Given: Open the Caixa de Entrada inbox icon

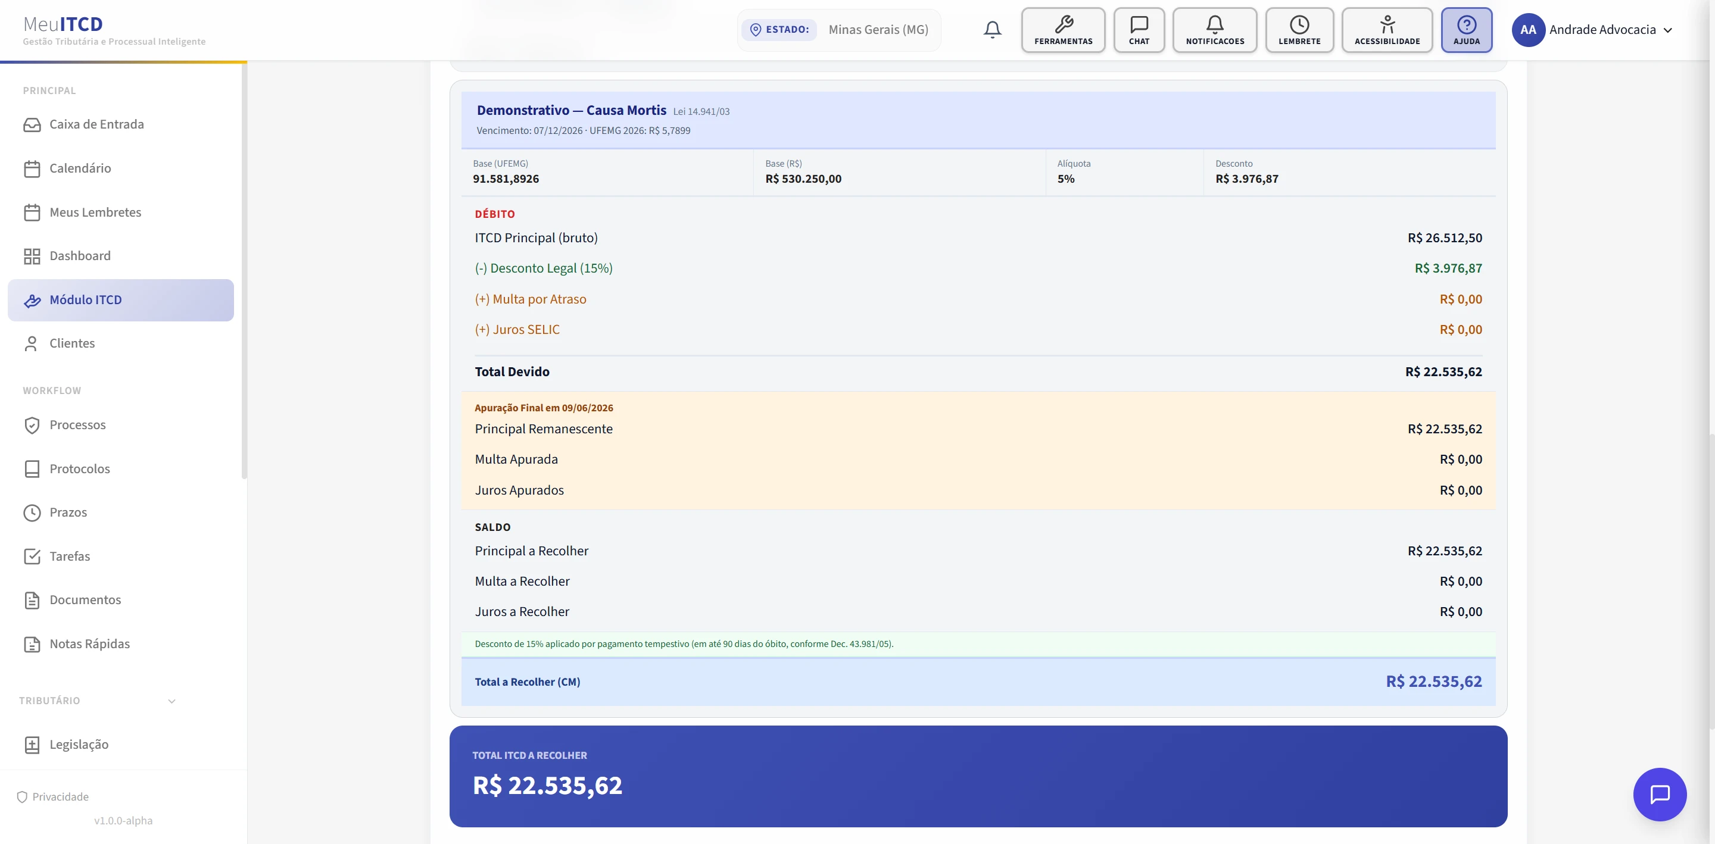Looking at the screenshot, I should click(32, 124).
